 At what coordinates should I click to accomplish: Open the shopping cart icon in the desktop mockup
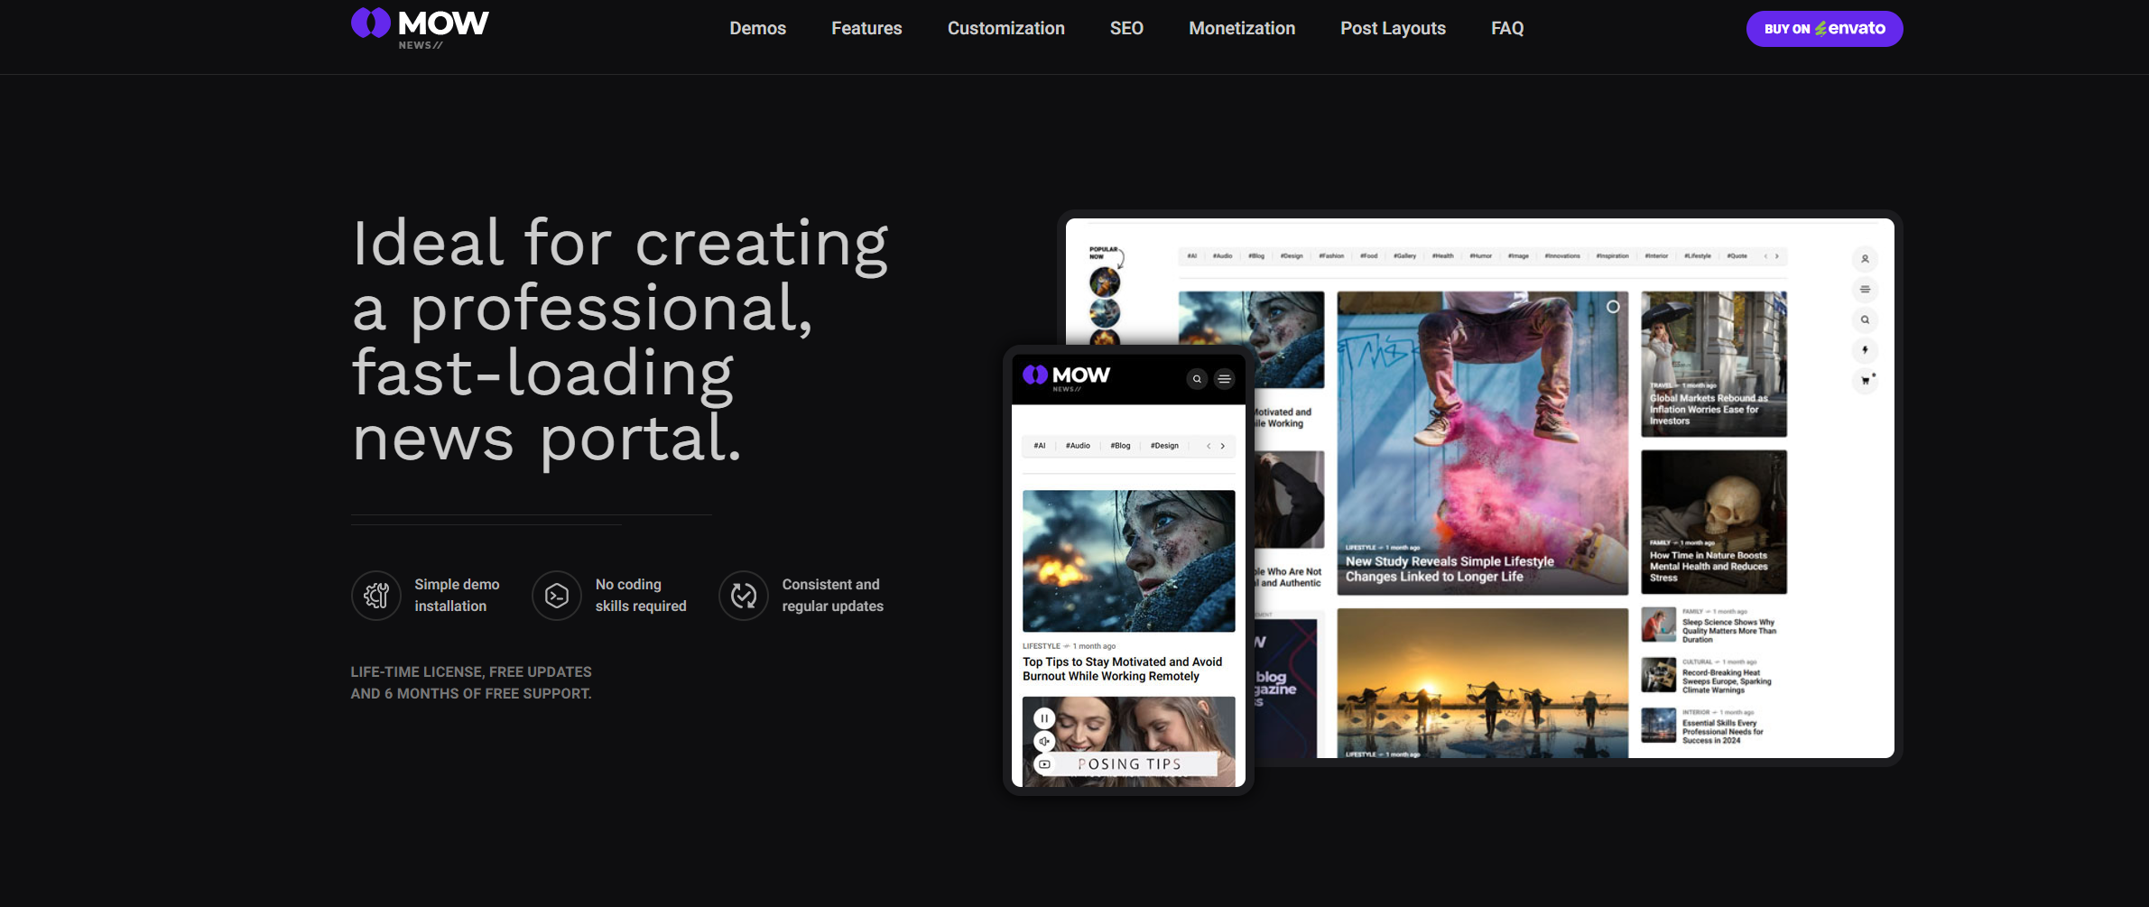1865,381
